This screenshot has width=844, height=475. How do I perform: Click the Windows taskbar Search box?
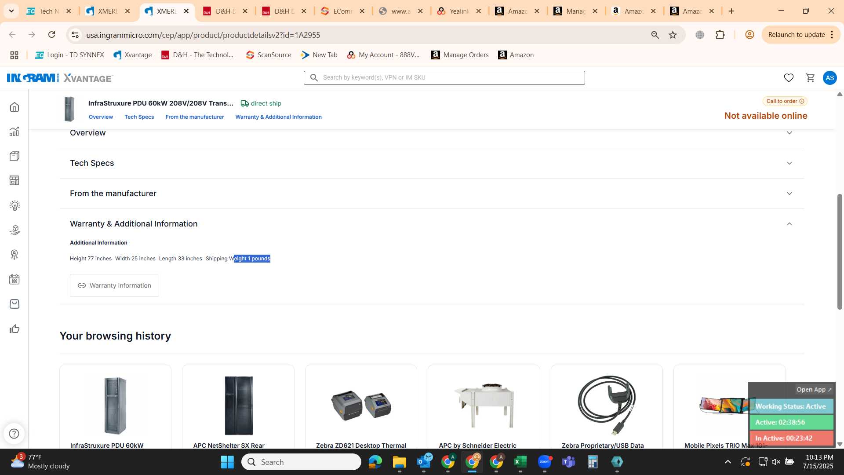pyautogui.click(x=301, y=462)
